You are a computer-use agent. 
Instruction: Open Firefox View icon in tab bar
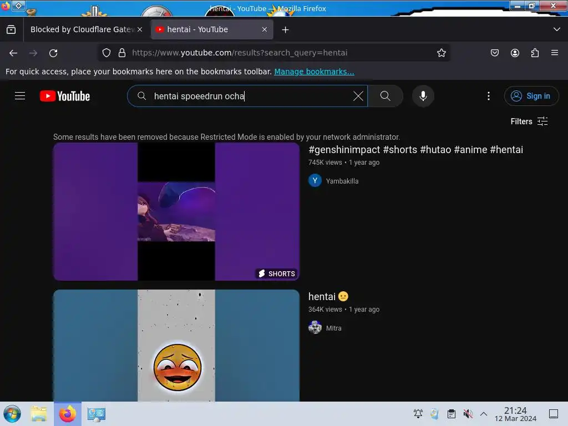click(11, 30)
